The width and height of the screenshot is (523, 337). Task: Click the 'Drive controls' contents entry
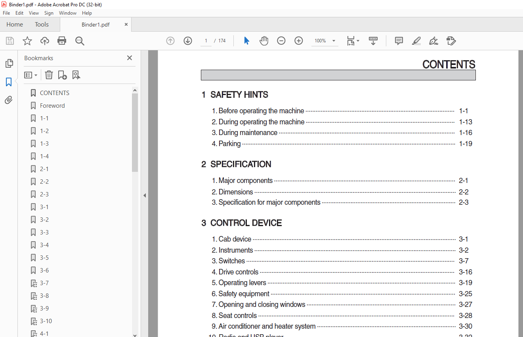tap(239, 272)
